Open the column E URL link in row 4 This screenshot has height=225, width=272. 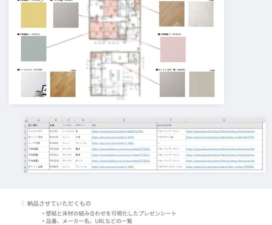113,143
